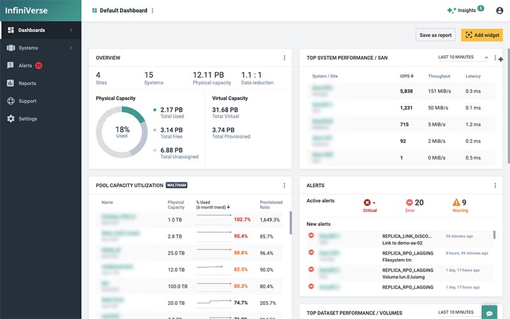Screen dimensions: 510x319
Task: Click the three-dot menu beside Default Dashboard
Action: tap(152, 11)
